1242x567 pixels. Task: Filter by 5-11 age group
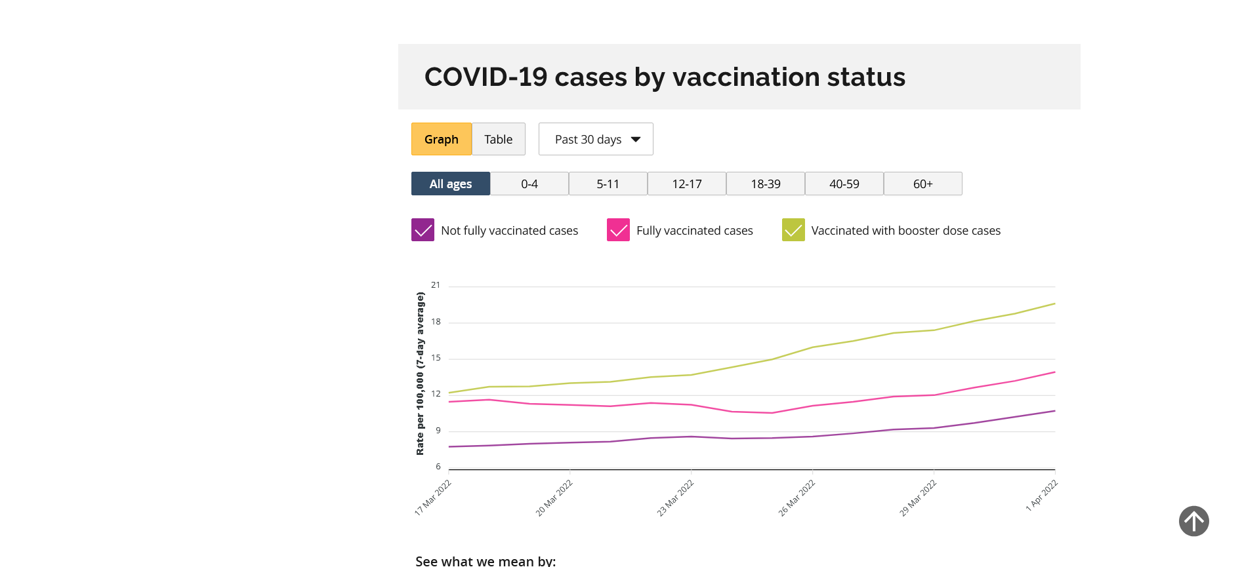coord(608,184)
